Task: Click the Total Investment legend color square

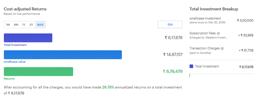Action: click(191, 66)
